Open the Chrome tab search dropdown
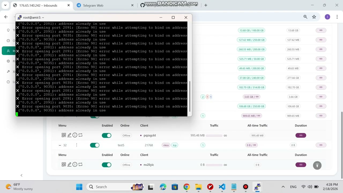 click(5, 5)
